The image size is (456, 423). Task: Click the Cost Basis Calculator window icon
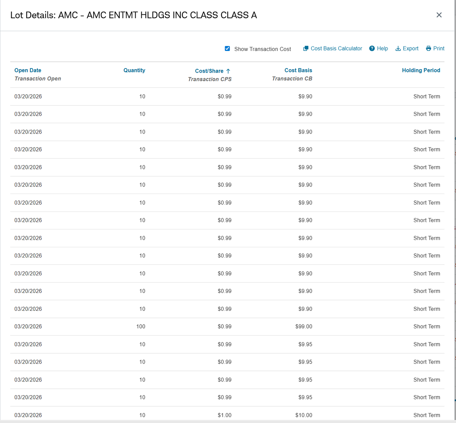click(306, 48)
